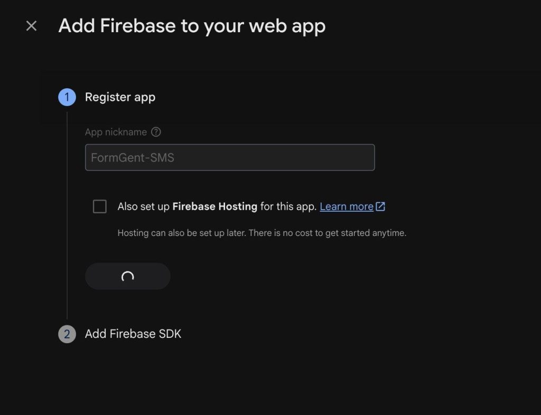Select the FormGent-SMS nickname text
541x415 pixels.
click(x=133, y=157)
